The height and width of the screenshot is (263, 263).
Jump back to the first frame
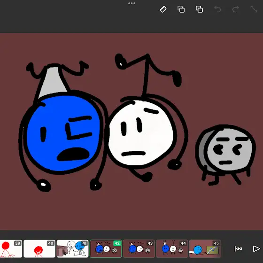tap(238, 249)
